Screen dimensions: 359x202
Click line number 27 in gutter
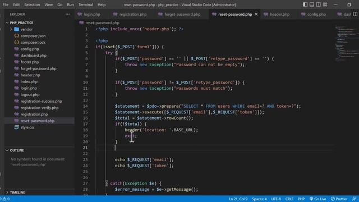[x=85, y=183]
